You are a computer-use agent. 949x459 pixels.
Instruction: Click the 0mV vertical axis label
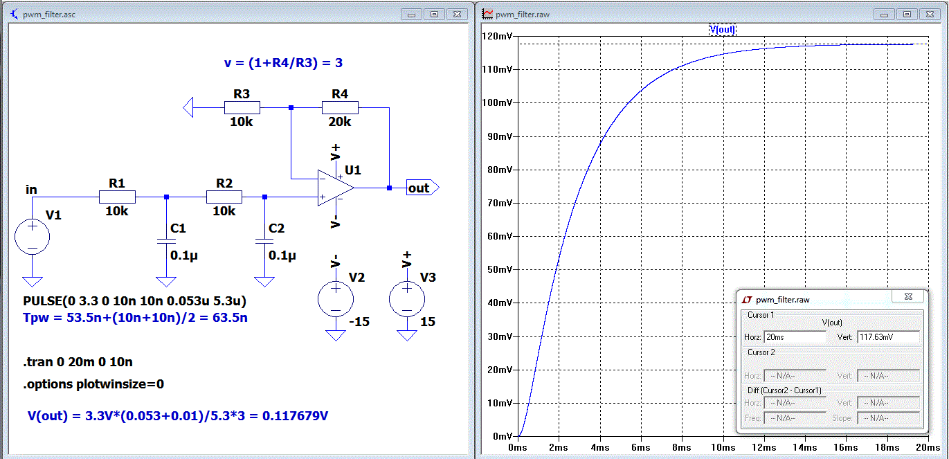point(501,436)
